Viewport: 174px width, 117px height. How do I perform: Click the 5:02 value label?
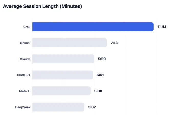click(92, 107)
